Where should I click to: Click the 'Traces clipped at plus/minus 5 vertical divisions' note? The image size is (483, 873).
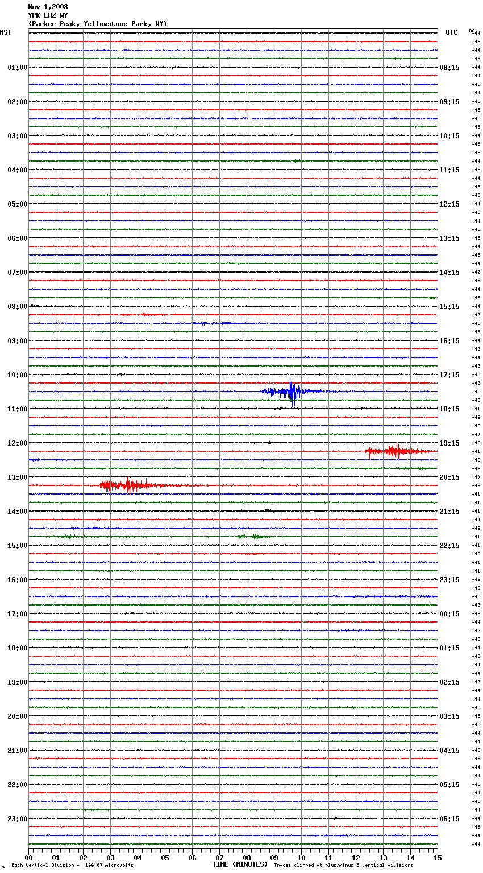(343, 865)
